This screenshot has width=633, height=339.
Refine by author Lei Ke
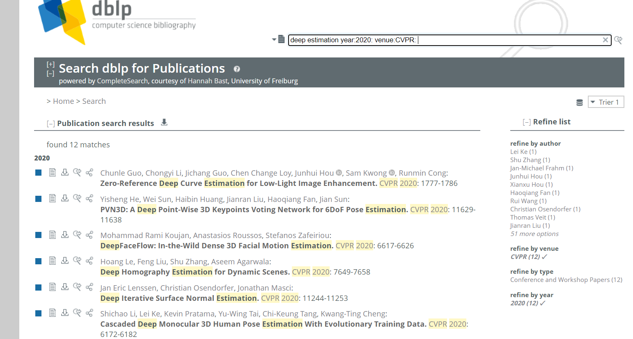523,152
